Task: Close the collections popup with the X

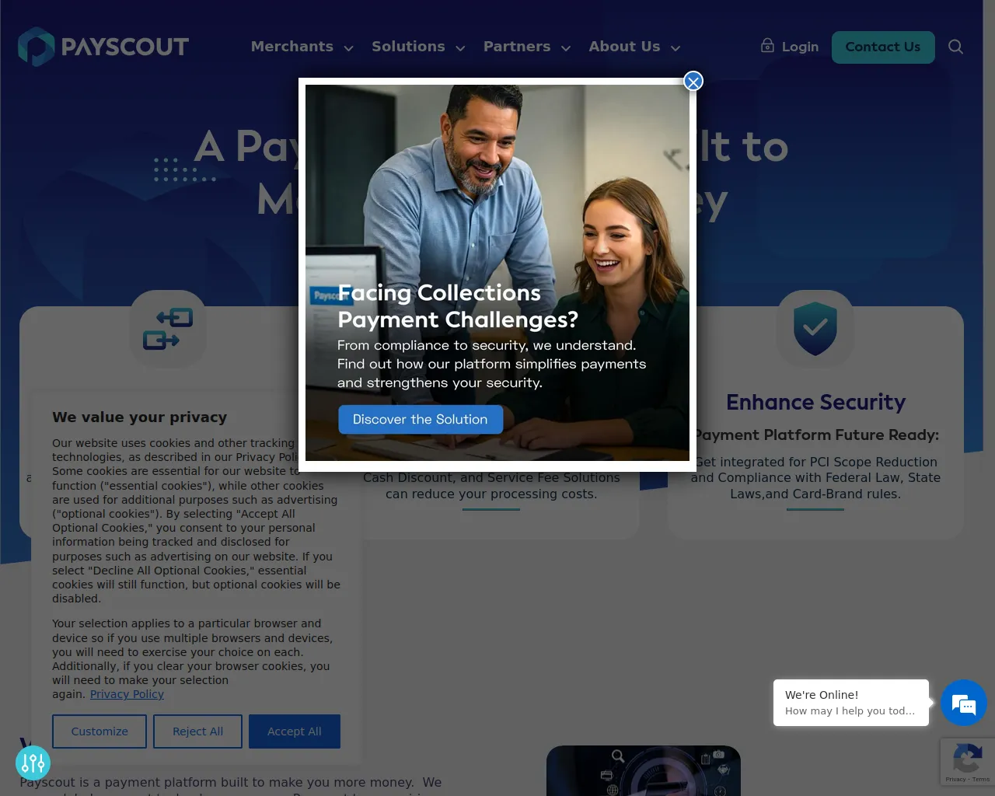Action: (x=693, y=82)
